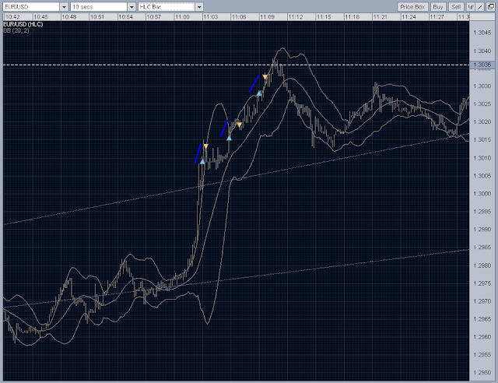Click the 10:45 time axis label
The image size is (498, 383).
point(40,17)
